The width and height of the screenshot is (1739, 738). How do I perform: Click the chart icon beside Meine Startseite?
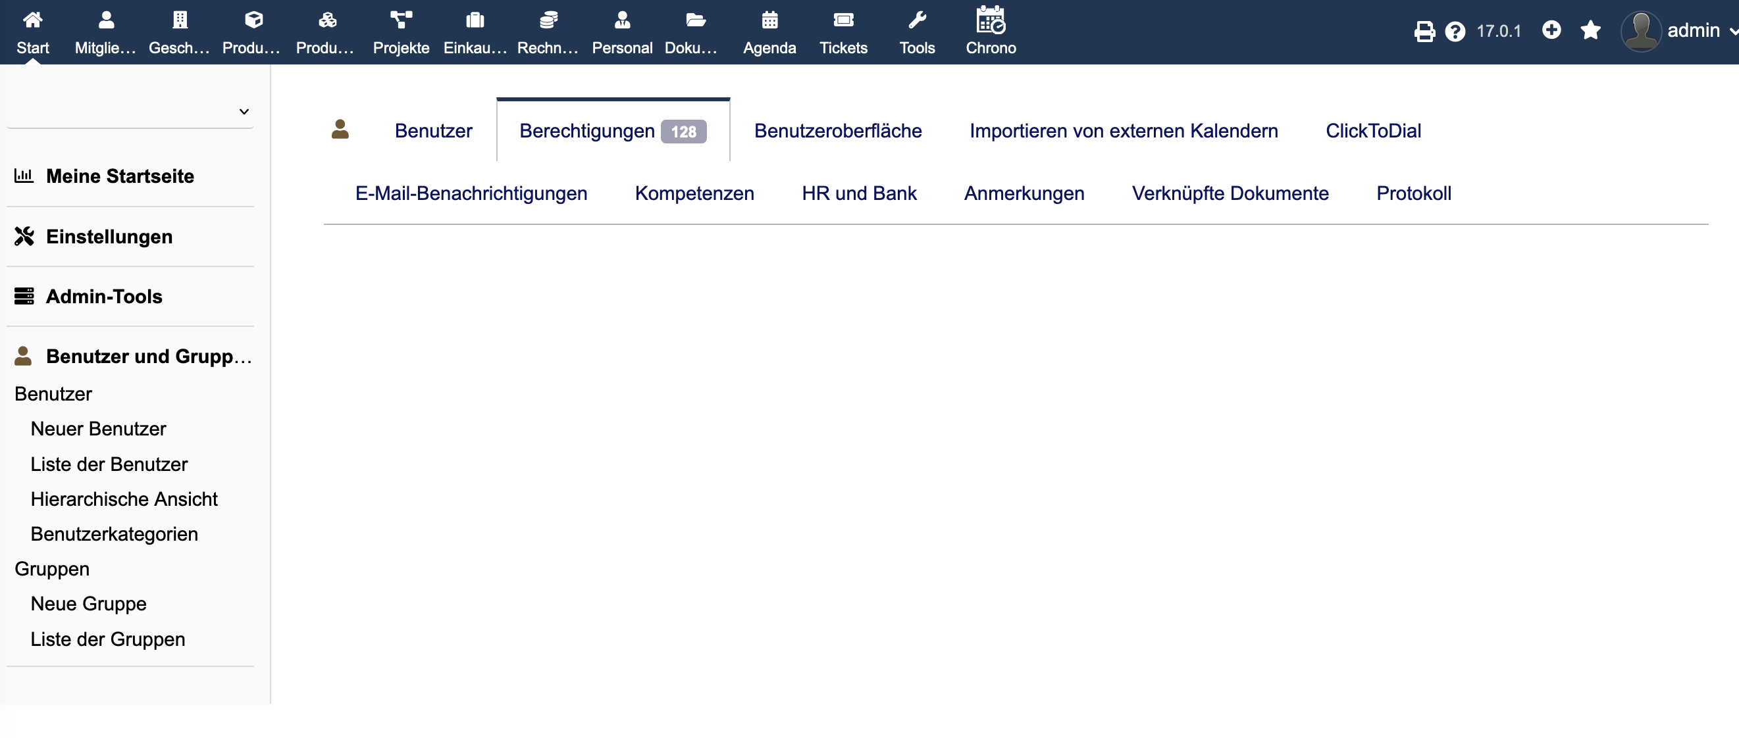click(24, 176)
